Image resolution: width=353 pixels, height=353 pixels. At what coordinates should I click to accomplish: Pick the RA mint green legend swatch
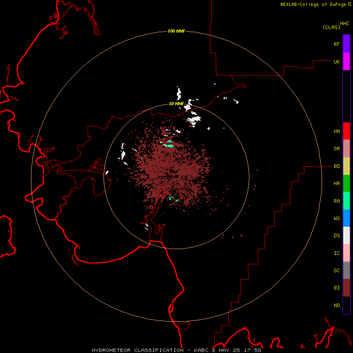click(x=346, y=201)
